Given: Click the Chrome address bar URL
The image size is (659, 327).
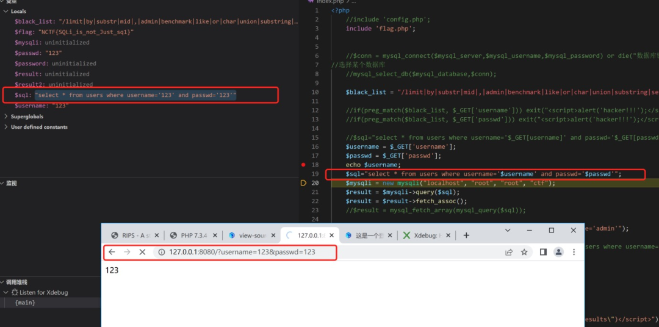Looking at the screenshot, I should pos(242,252).
